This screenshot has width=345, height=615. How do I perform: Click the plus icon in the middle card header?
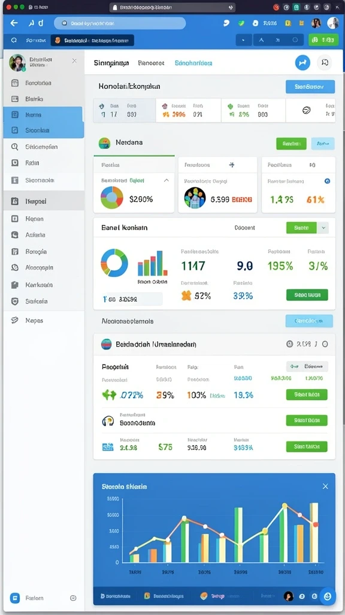(x=232, y=165)
